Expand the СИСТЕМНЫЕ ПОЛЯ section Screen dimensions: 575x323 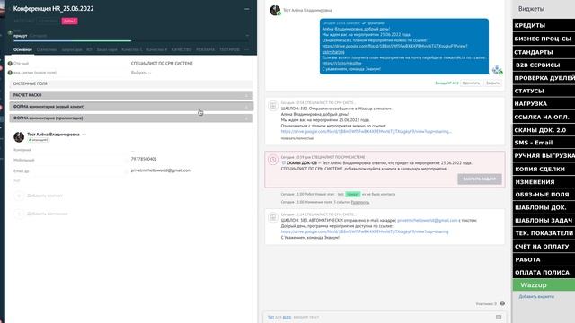pos(131,83)
